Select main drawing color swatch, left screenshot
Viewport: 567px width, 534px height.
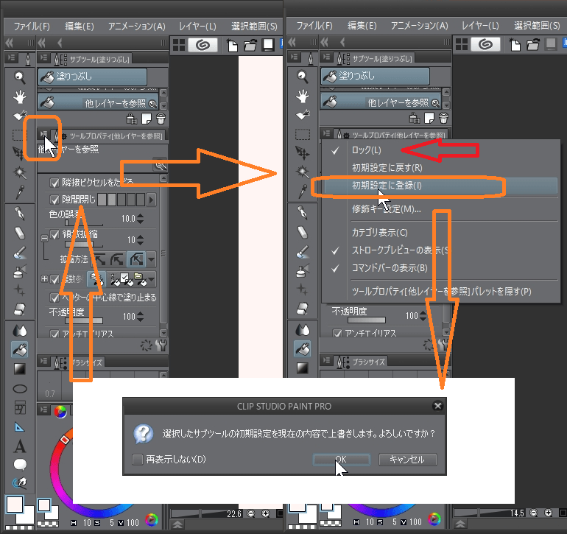coord(15,505)
